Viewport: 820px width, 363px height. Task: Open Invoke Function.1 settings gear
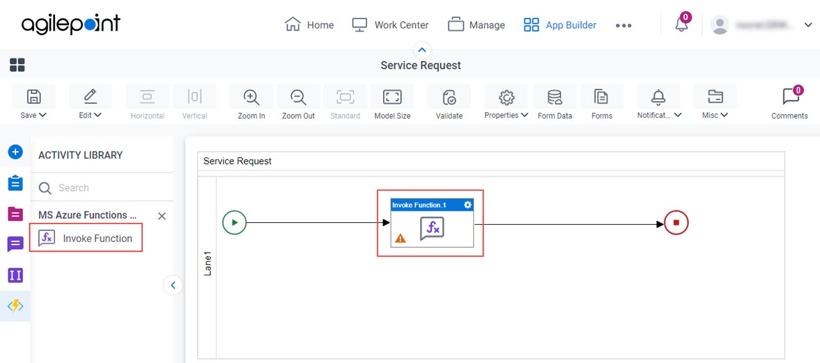pos(468,205)
